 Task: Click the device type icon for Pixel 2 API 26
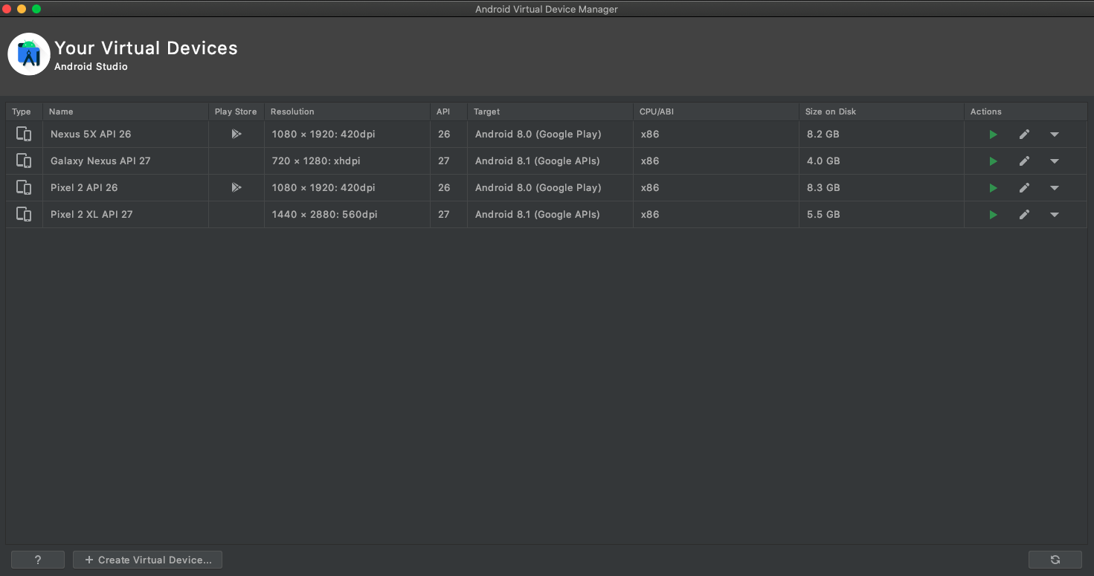24,188
